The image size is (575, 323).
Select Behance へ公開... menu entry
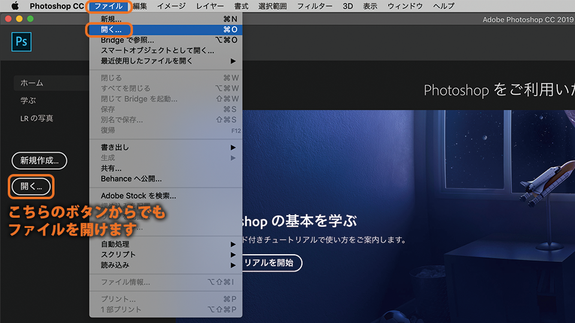click(x=166, y=179)
